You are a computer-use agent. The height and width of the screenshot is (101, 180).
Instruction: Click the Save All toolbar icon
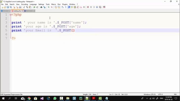[11, 7]
